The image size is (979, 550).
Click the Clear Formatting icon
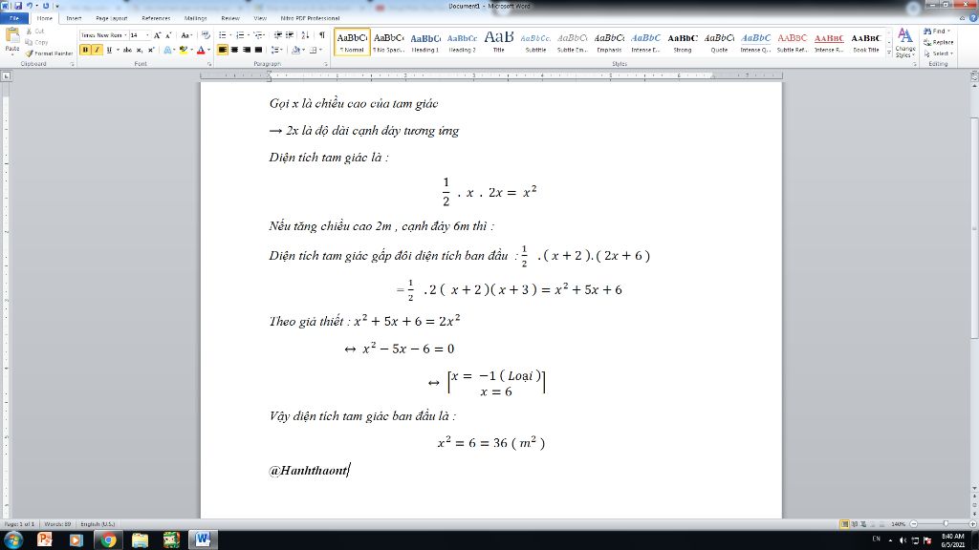coord(206,35)
